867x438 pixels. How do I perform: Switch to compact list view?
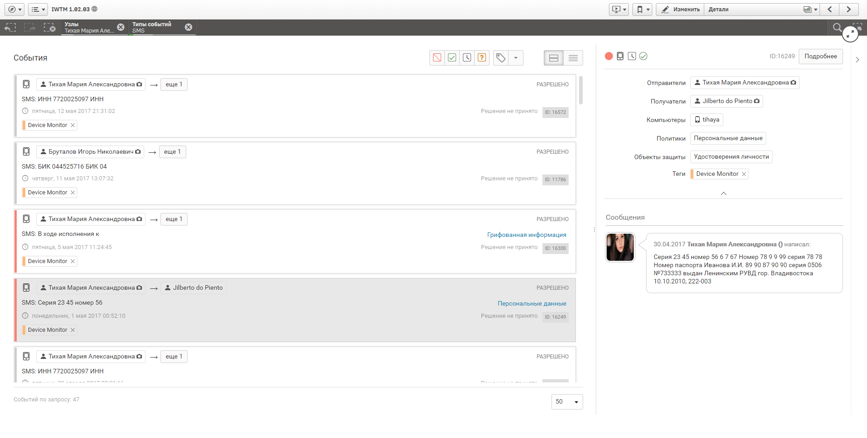573,58
